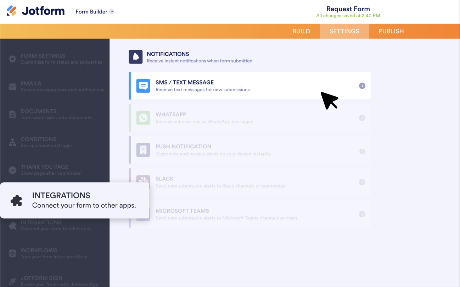The height and width of the screenshot is (287, 460).
Task: Expand the Microsoft Teams row chevron
Action: 362,214
